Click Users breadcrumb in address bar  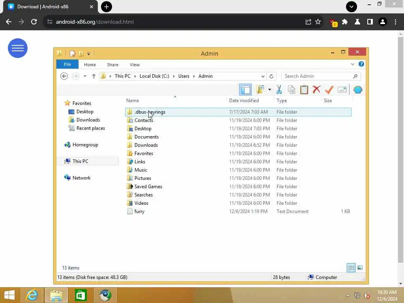(184, 76)
